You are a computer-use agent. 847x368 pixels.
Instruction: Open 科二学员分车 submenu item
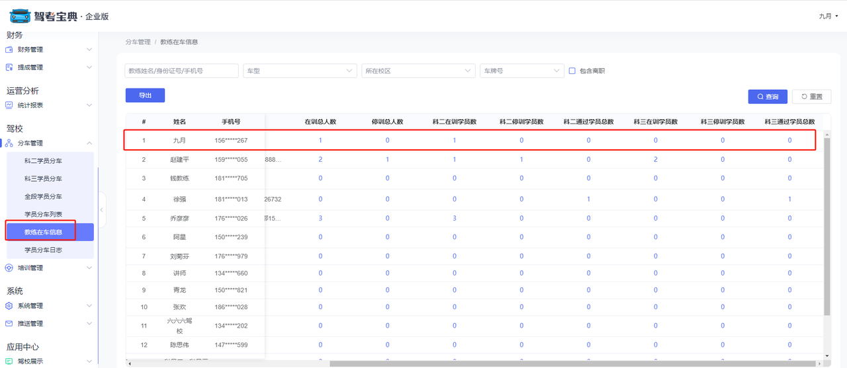(x=50, y=161)
